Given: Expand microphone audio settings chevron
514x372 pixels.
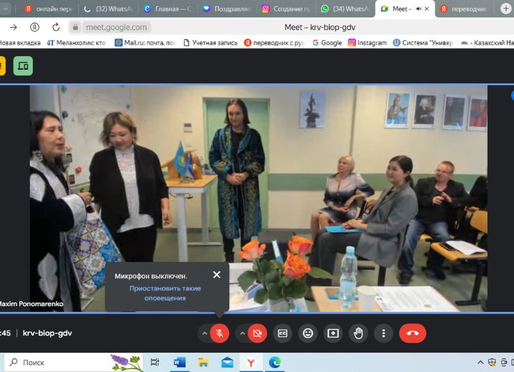Looking at the screenshot, I should (x=204, y=334).
